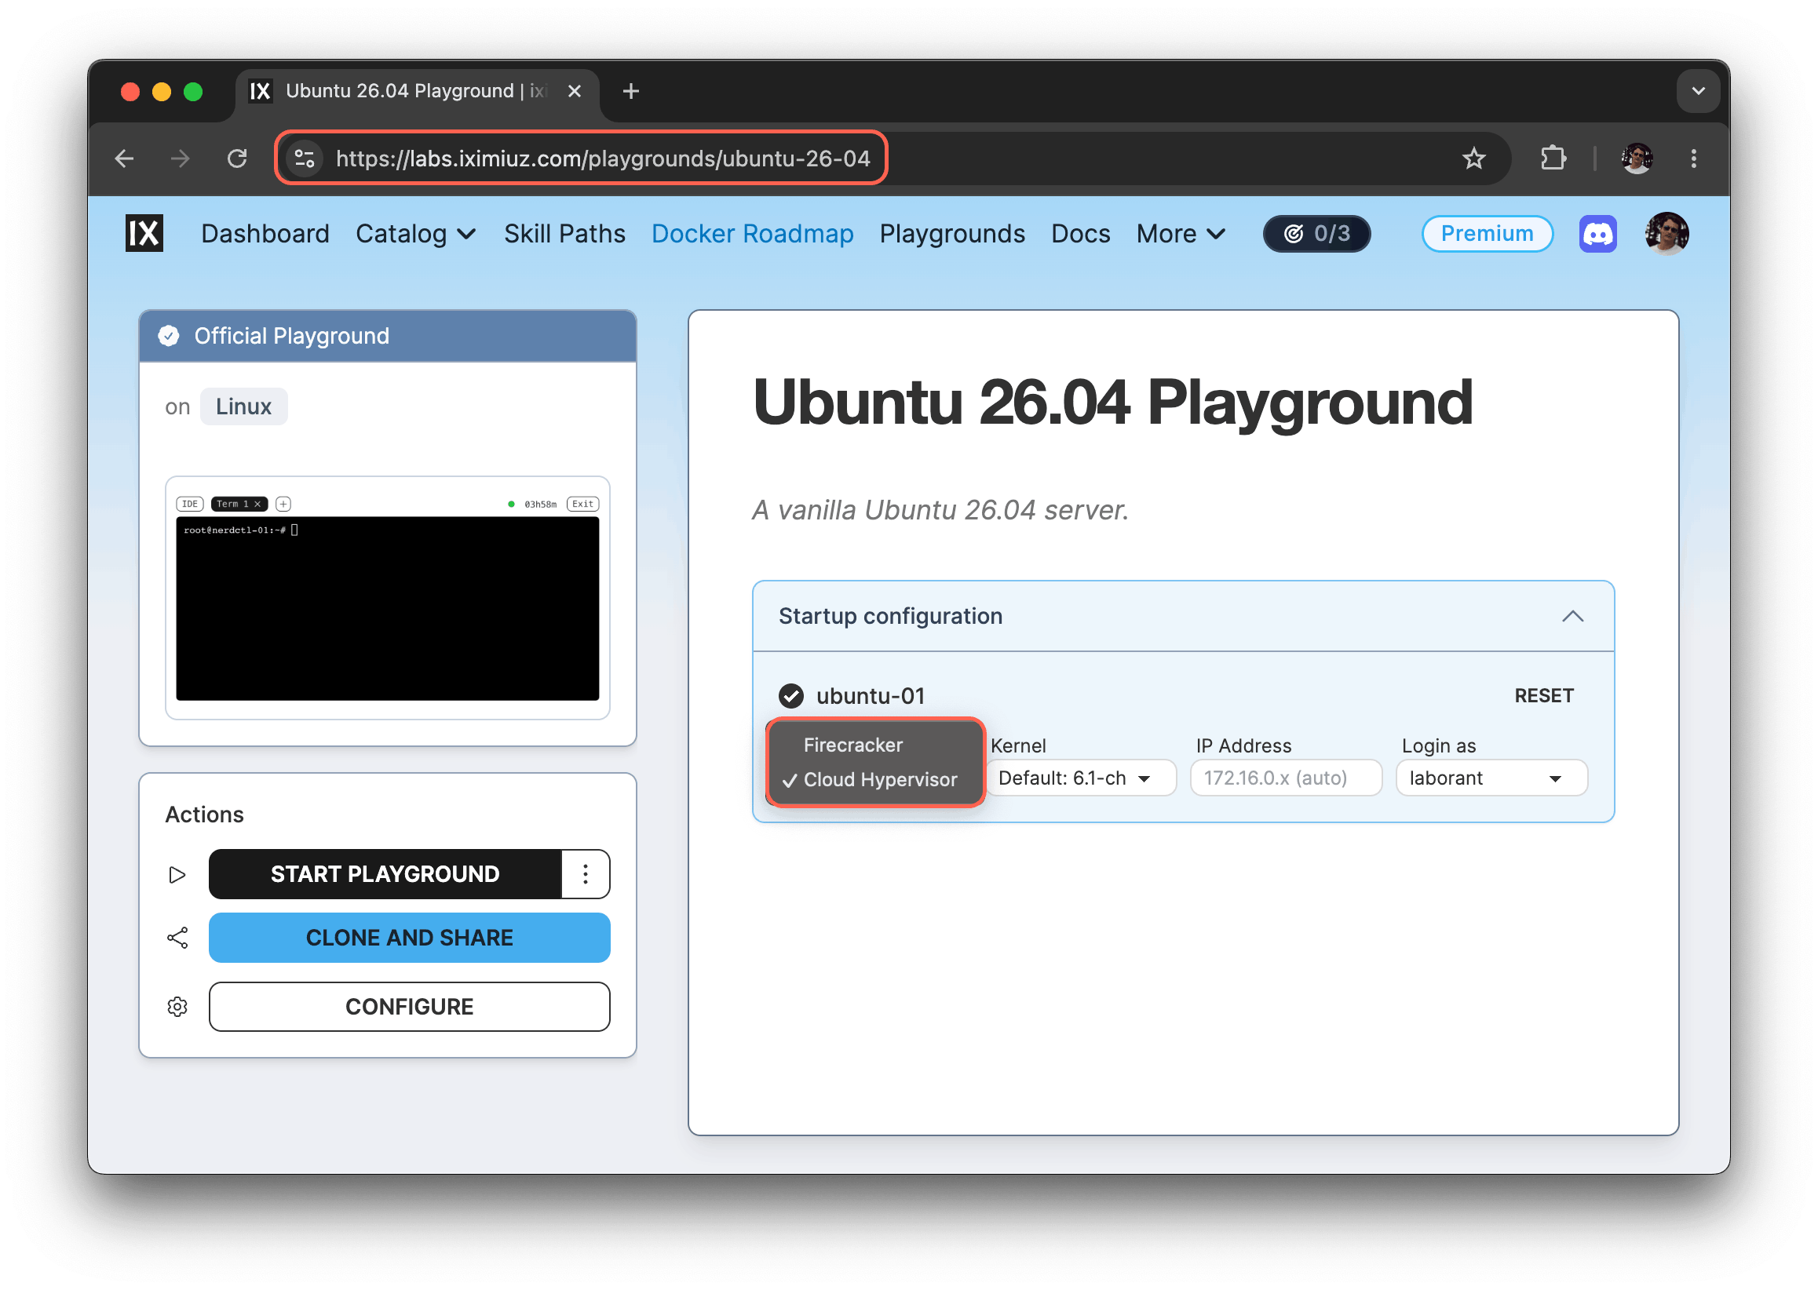Open a new browser tab
The image size is (1818, 1290).
coord(631,91)
